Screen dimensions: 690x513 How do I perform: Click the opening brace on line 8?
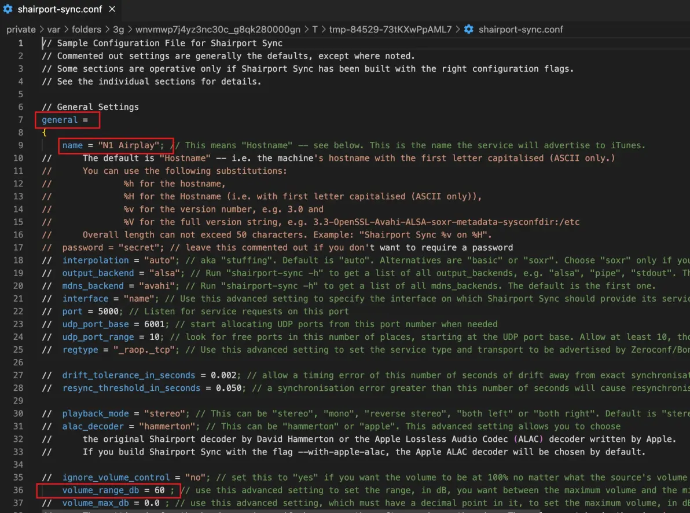click(44, 133)
